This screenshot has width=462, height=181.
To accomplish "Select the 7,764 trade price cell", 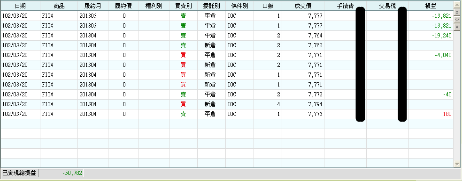I will click(303, 36).
